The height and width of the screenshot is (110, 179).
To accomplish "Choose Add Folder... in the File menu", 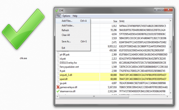I will (x=68, y=25).
